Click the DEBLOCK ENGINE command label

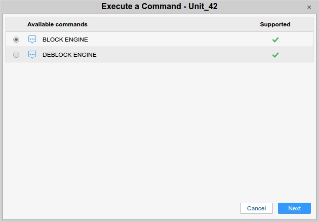tap(69, 55)
